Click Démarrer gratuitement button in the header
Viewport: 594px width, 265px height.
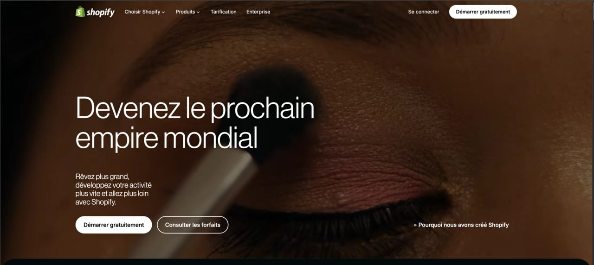[483, 12]
